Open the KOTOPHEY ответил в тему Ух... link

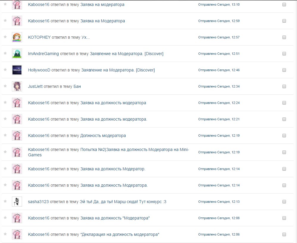point(59,37)
